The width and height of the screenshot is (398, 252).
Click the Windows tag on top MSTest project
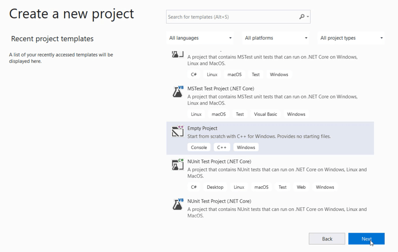(279, 74)
